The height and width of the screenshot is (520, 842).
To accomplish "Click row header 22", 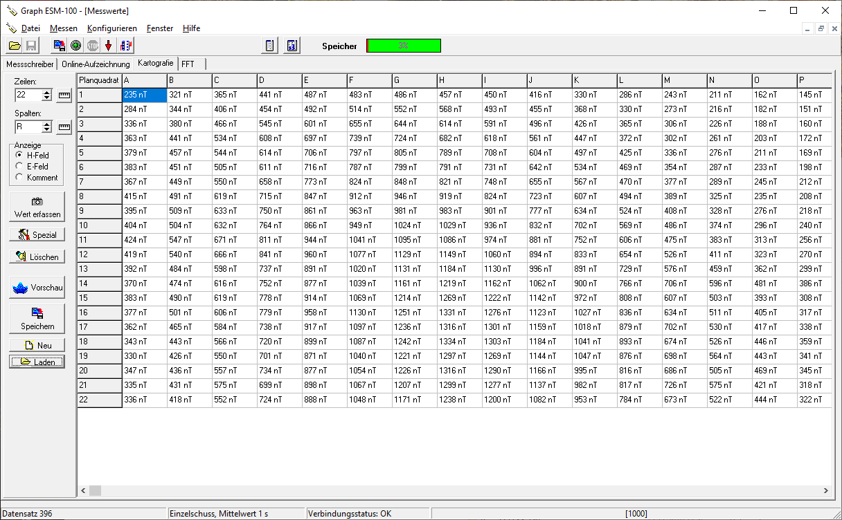I will click(100, 400).
